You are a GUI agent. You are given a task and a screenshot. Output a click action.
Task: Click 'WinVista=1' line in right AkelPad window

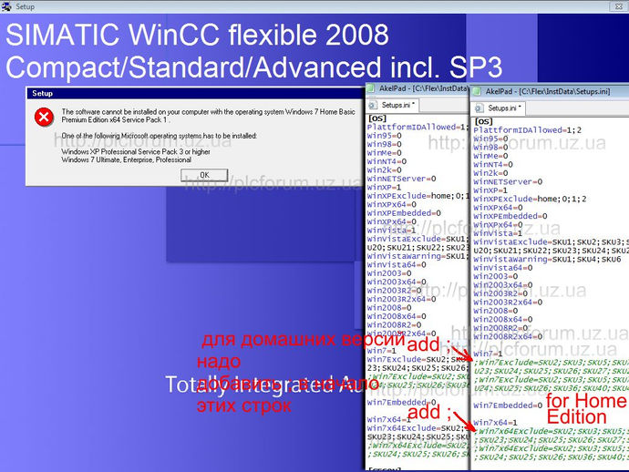click(x=498, y=233)
